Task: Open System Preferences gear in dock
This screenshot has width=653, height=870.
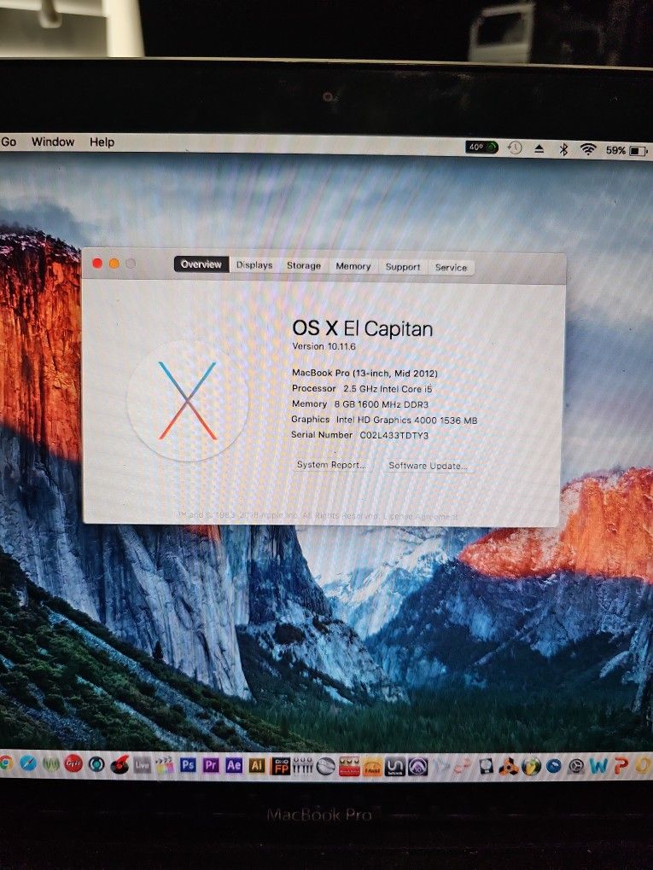Action: [577, 766]
